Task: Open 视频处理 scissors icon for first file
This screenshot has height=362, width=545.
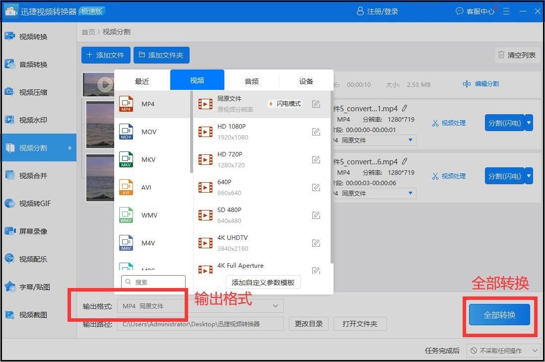Action: coord(448,123)
